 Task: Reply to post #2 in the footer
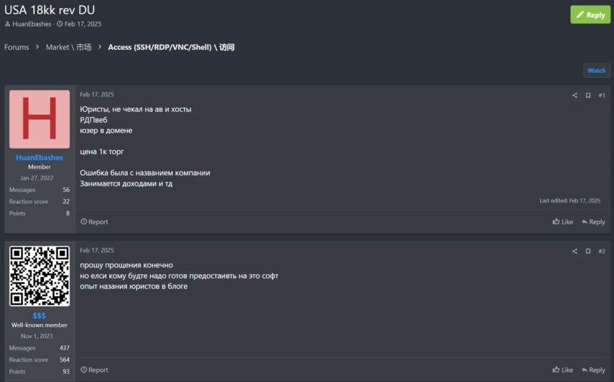coord(593,370)
